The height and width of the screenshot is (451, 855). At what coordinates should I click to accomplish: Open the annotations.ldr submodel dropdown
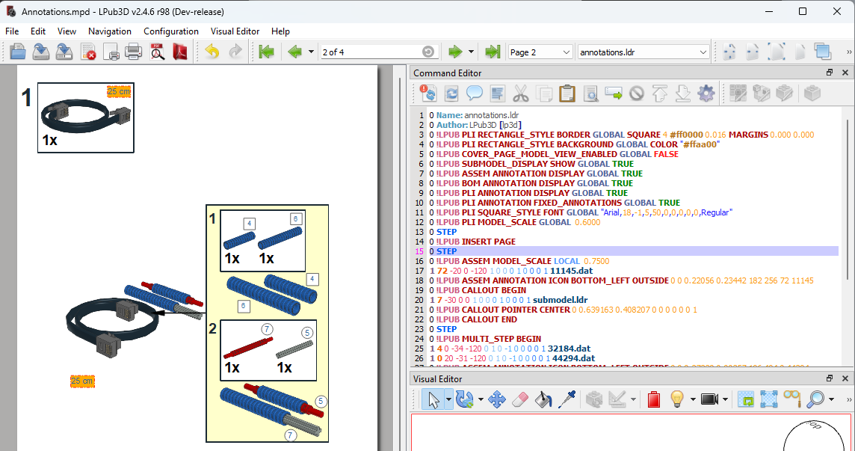click(643, 52)
